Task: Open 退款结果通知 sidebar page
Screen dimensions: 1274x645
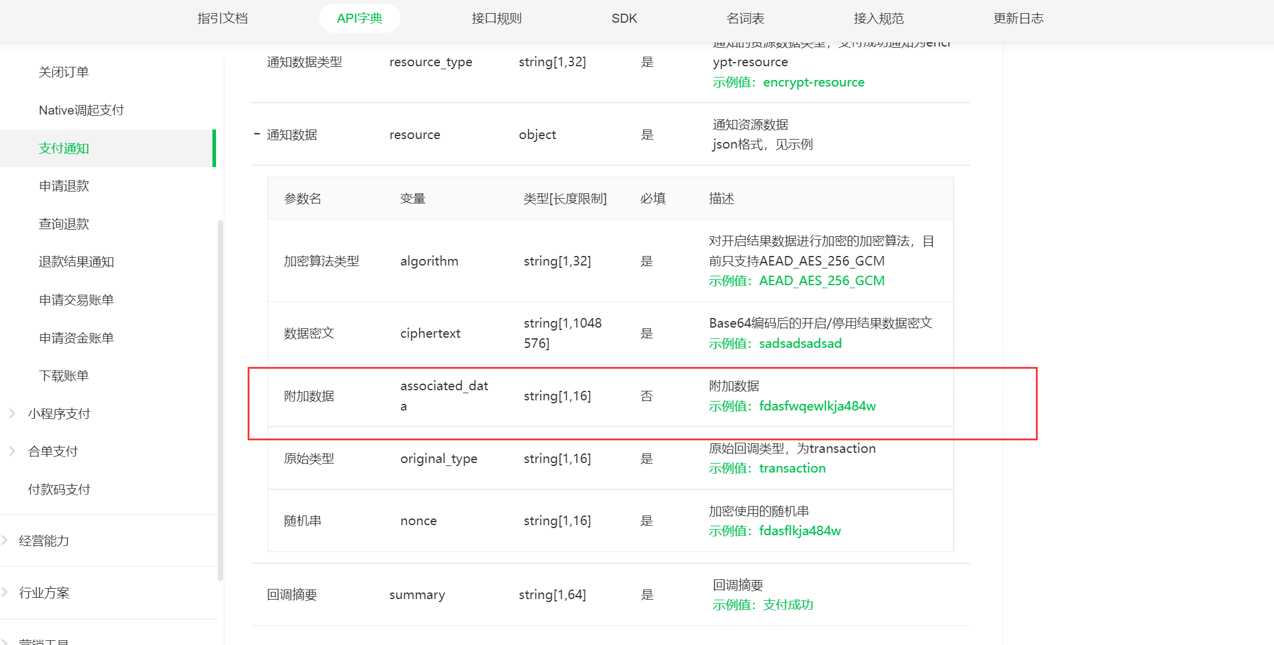Action: pyautogui.click(x=76, y=262)
